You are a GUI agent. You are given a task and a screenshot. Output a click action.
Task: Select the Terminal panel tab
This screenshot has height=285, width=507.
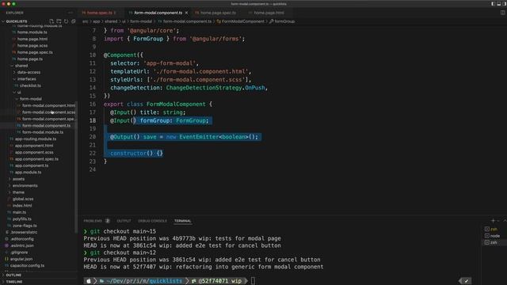[x=183, y=221]
